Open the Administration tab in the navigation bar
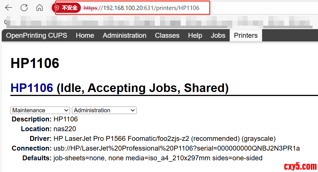 click(124, 35)
